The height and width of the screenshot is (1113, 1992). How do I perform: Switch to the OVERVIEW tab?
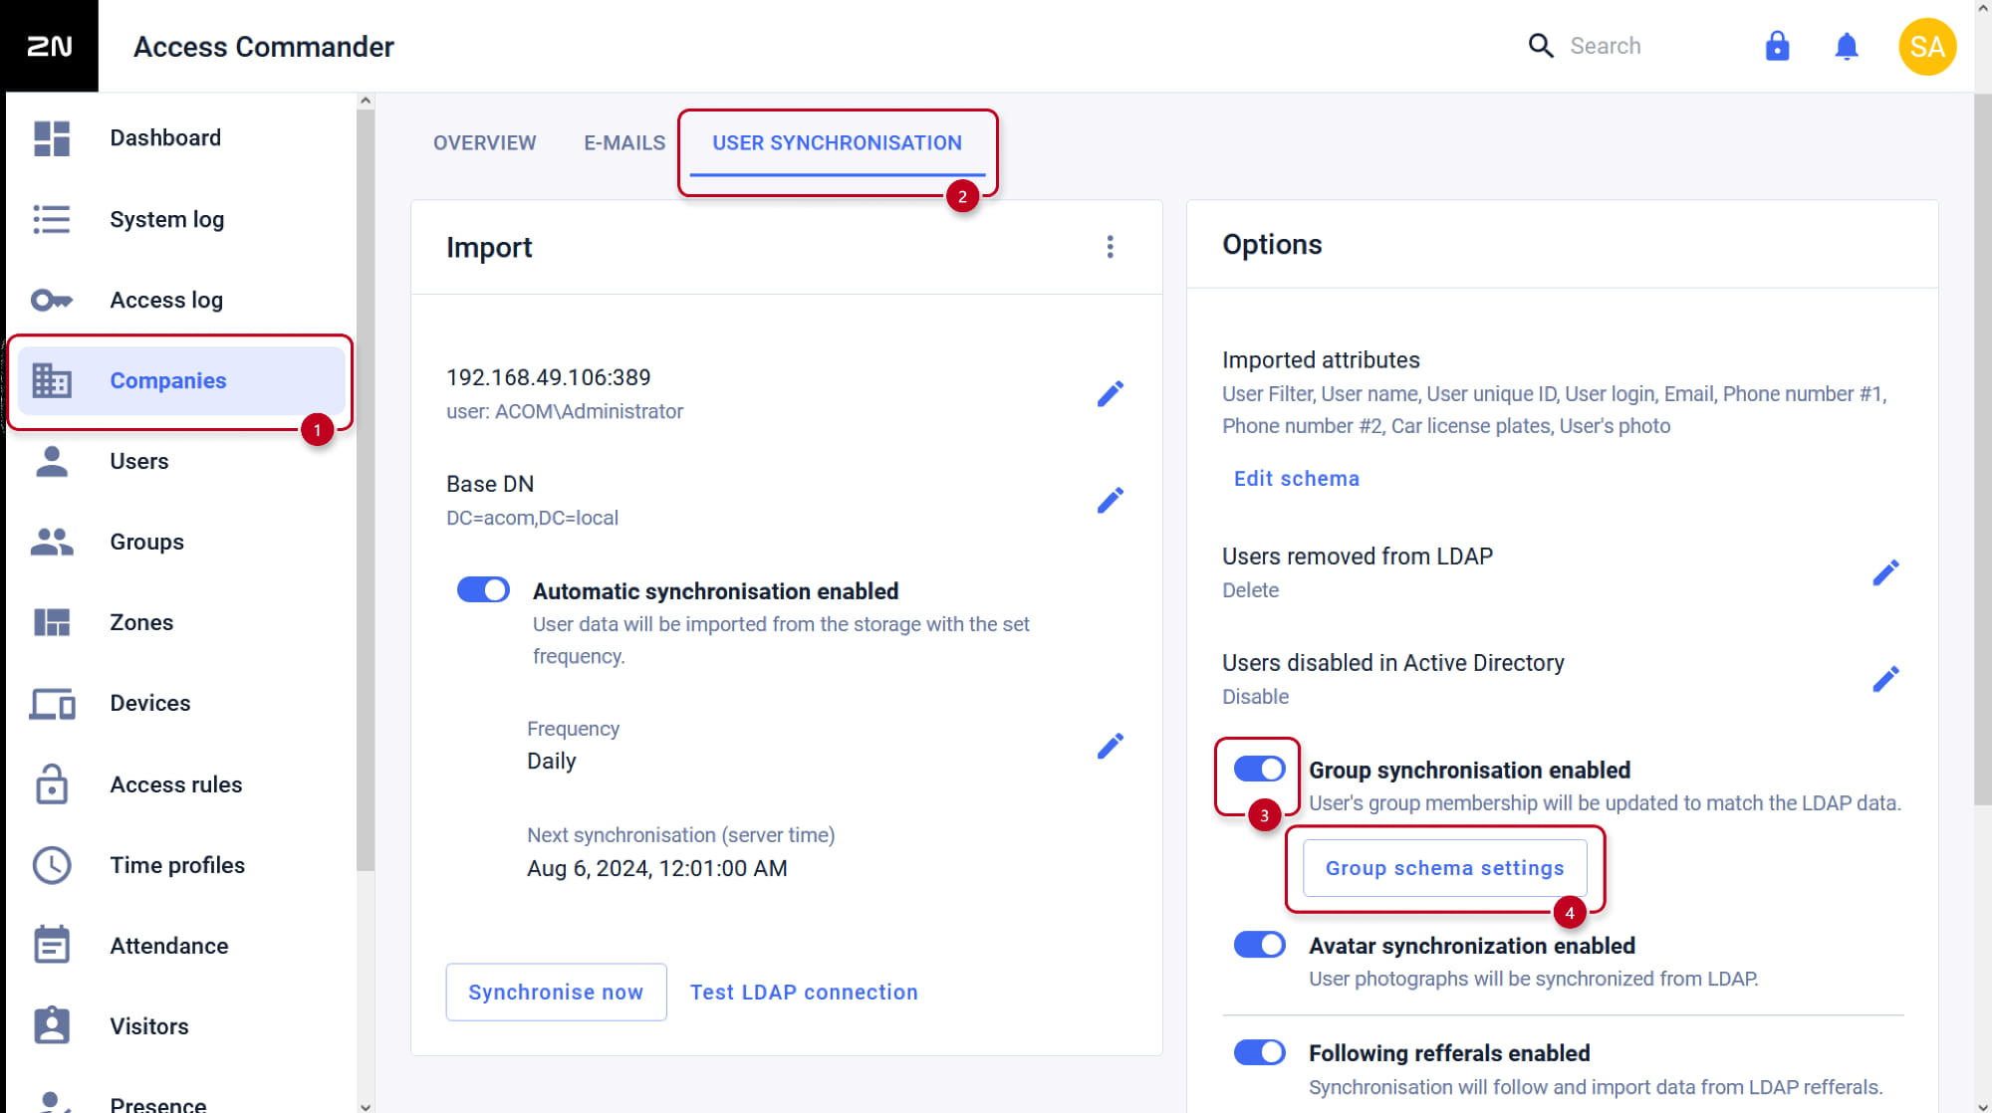tap(484, 142)
